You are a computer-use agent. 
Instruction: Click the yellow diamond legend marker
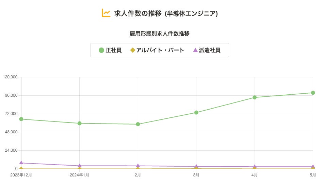pyautogui.click(x=132, y=50)
